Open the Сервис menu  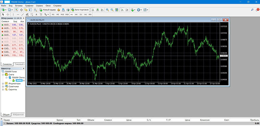point(39,5)
